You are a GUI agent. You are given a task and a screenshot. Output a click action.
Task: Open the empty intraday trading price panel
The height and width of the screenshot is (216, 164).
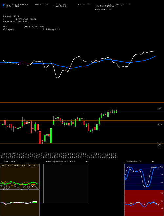pyautogui.click(x=66, y=183)
